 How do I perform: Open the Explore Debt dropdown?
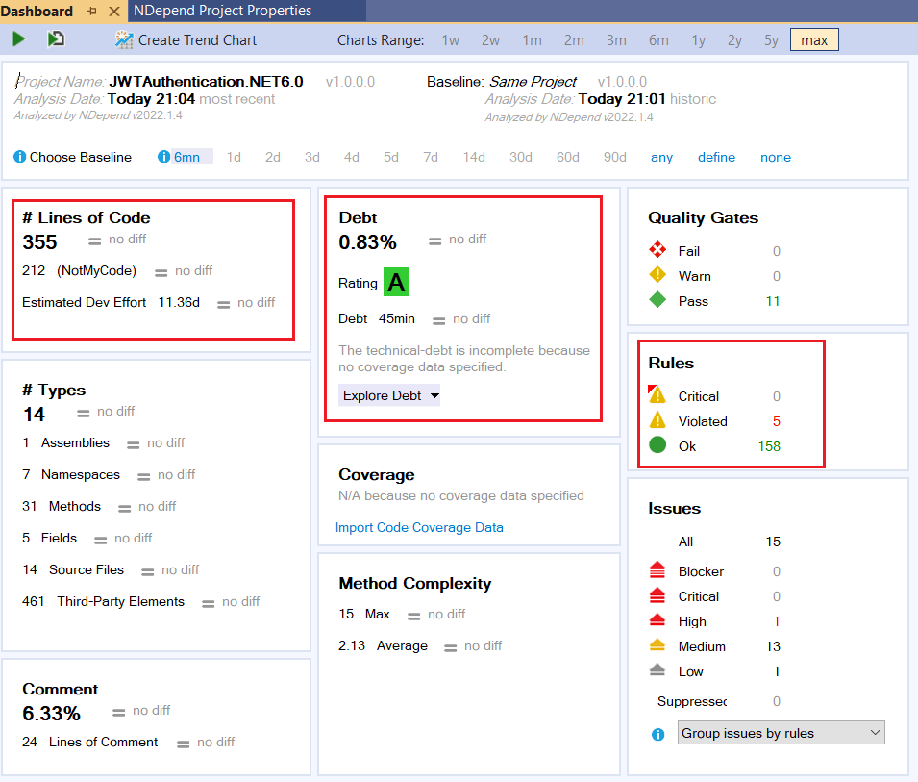pyautogui.click(x=389, y=395)
